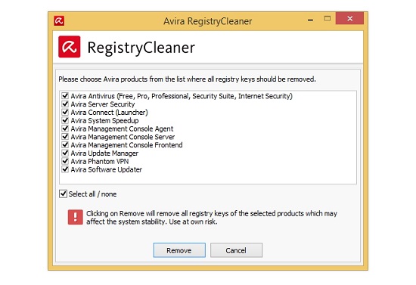Screen dimensions: 416x285
Task: Toggle Avira Management Console Frontend checkbox
Action: tap(65, 144)
